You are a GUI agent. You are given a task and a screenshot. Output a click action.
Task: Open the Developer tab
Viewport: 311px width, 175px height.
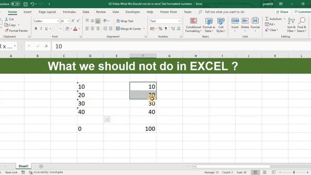tap(133, 12)
